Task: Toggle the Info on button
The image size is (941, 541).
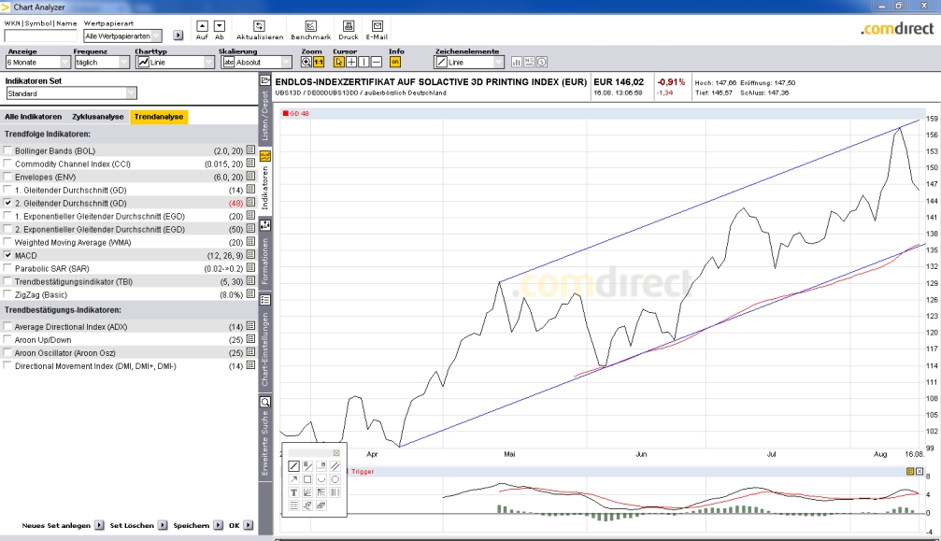Action: click(x=395, y=62)
